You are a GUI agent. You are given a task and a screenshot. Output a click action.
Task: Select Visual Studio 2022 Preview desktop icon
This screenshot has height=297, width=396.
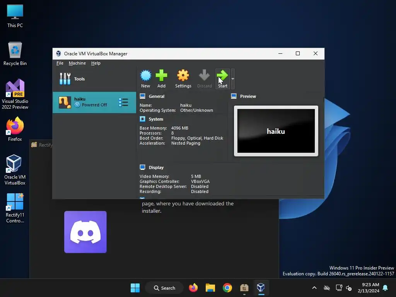(x=15, y=94)
